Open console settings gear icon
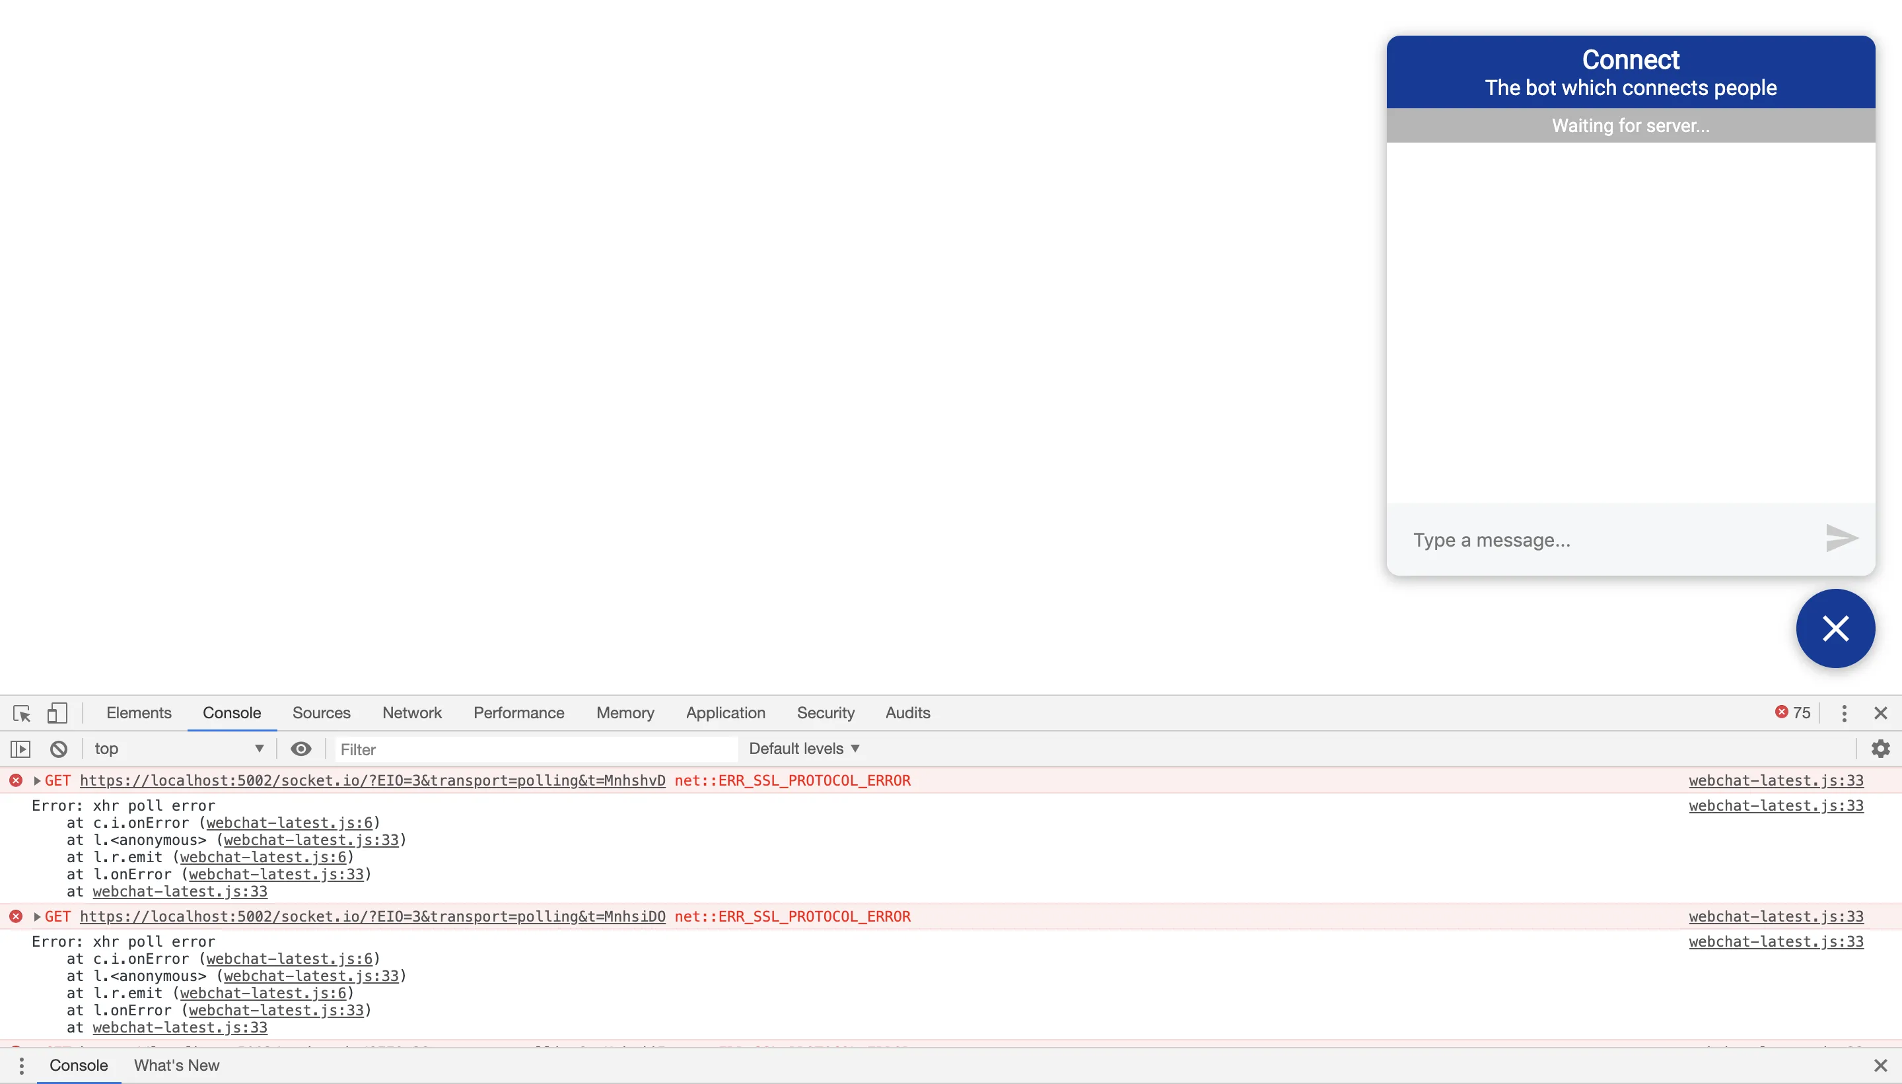Image resolution: width=1902 pixels, height=1084 pixels. [x=1880, y=749]
